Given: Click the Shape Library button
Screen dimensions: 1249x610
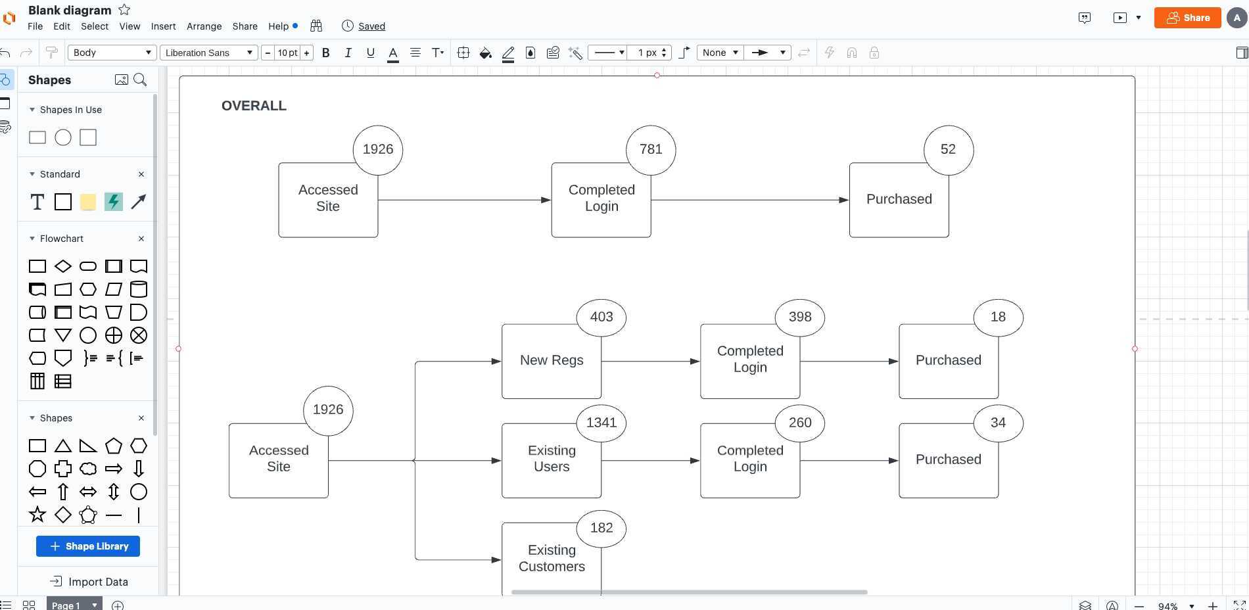Looking at the screenshot, I should (87, 546).
